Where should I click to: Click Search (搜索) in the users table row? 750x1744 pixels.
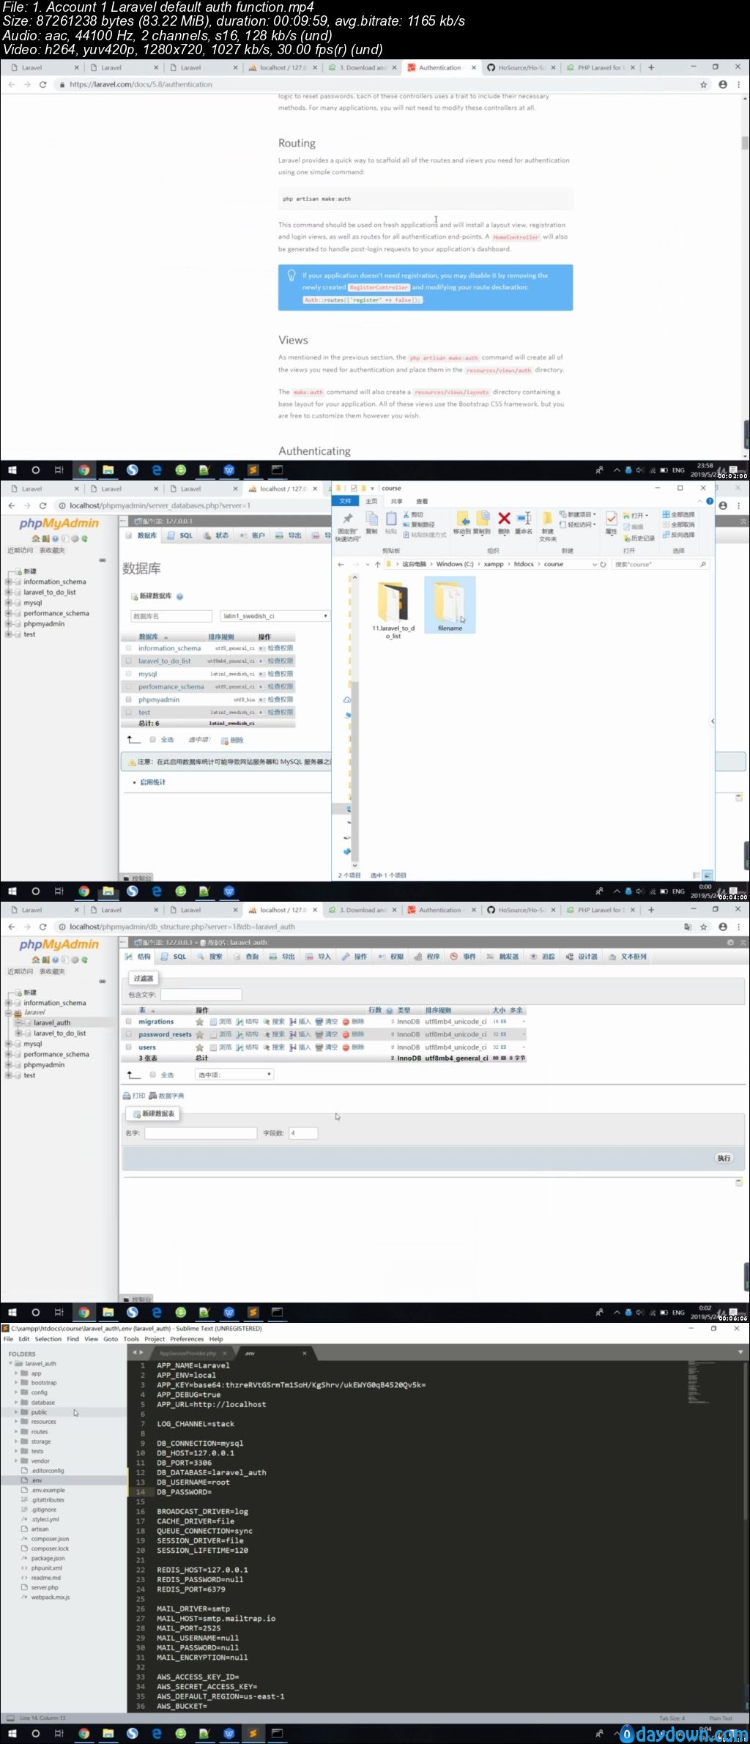click(x=274, y=1047)
